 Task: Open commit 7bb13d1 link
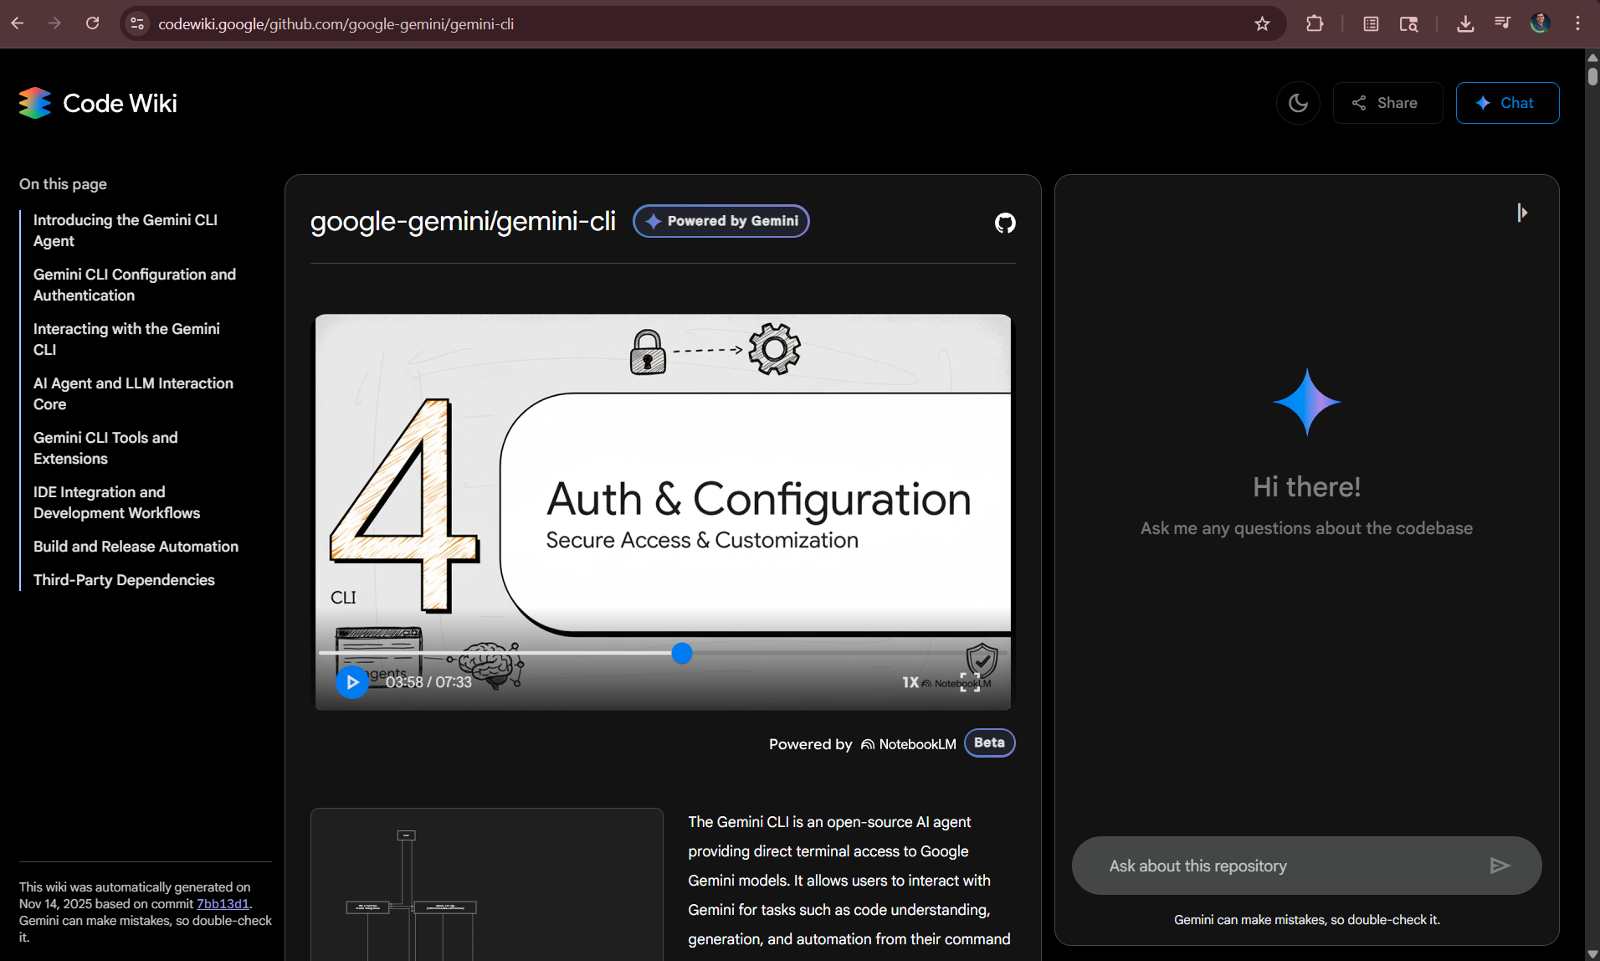point(223,904)
